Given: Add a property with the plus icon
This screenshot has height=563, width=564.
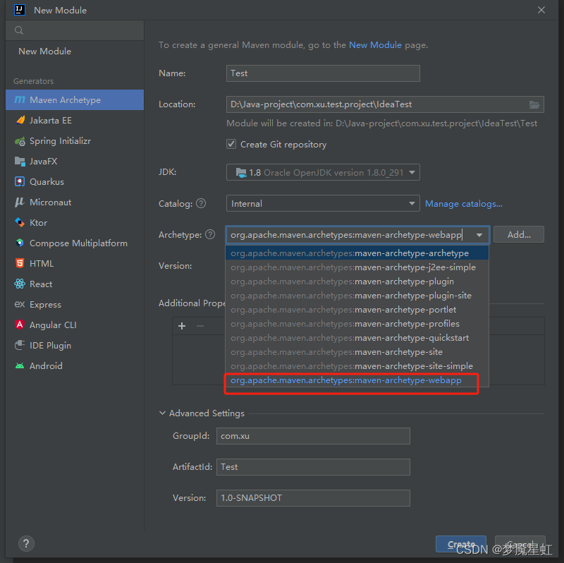Looking at the screenshot, I should tap(182, 326).
